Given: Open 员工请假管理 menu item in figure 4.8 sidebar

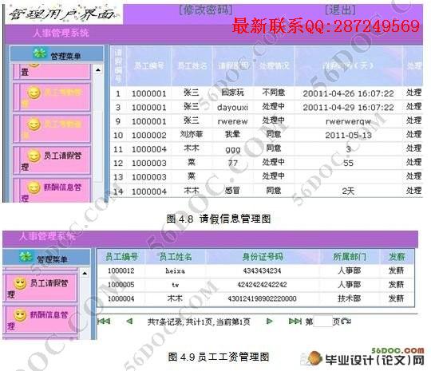Looking at the screenshot, I should 52,160.
